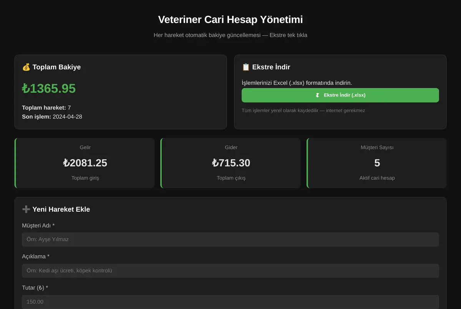Click the 'Veteriner Cari Hesap Yönetimi' heading

pos(230,20)
